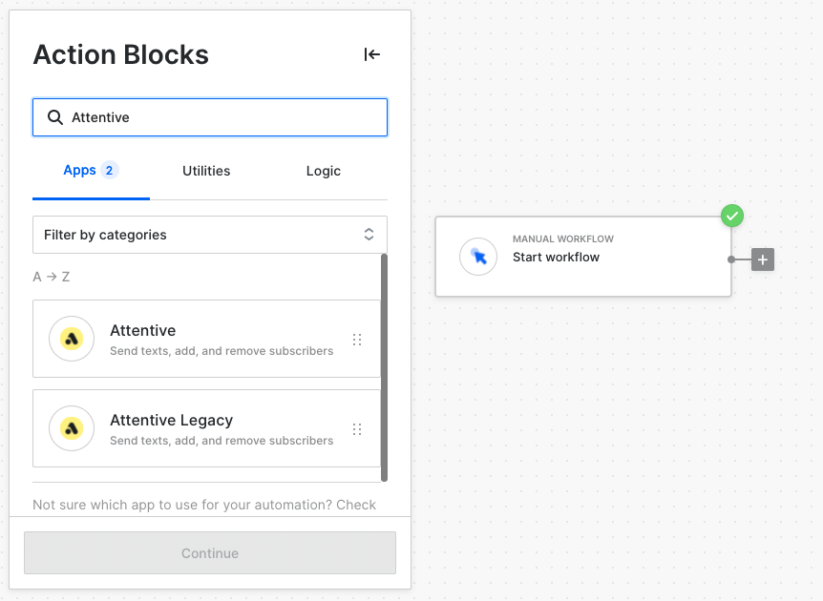Click the manual workflow cursor icon
This screenshot has height=601, width=823.
point(478,257)
